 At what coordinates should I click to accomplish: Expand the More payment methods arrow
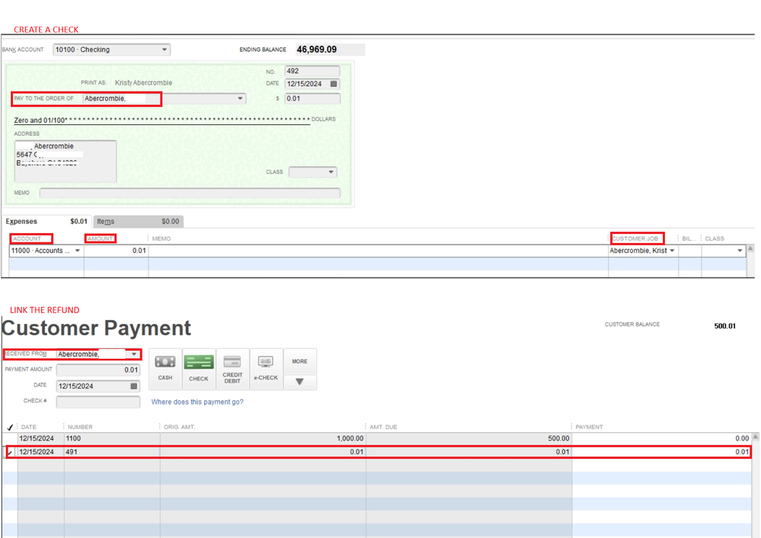coord(300,382)
